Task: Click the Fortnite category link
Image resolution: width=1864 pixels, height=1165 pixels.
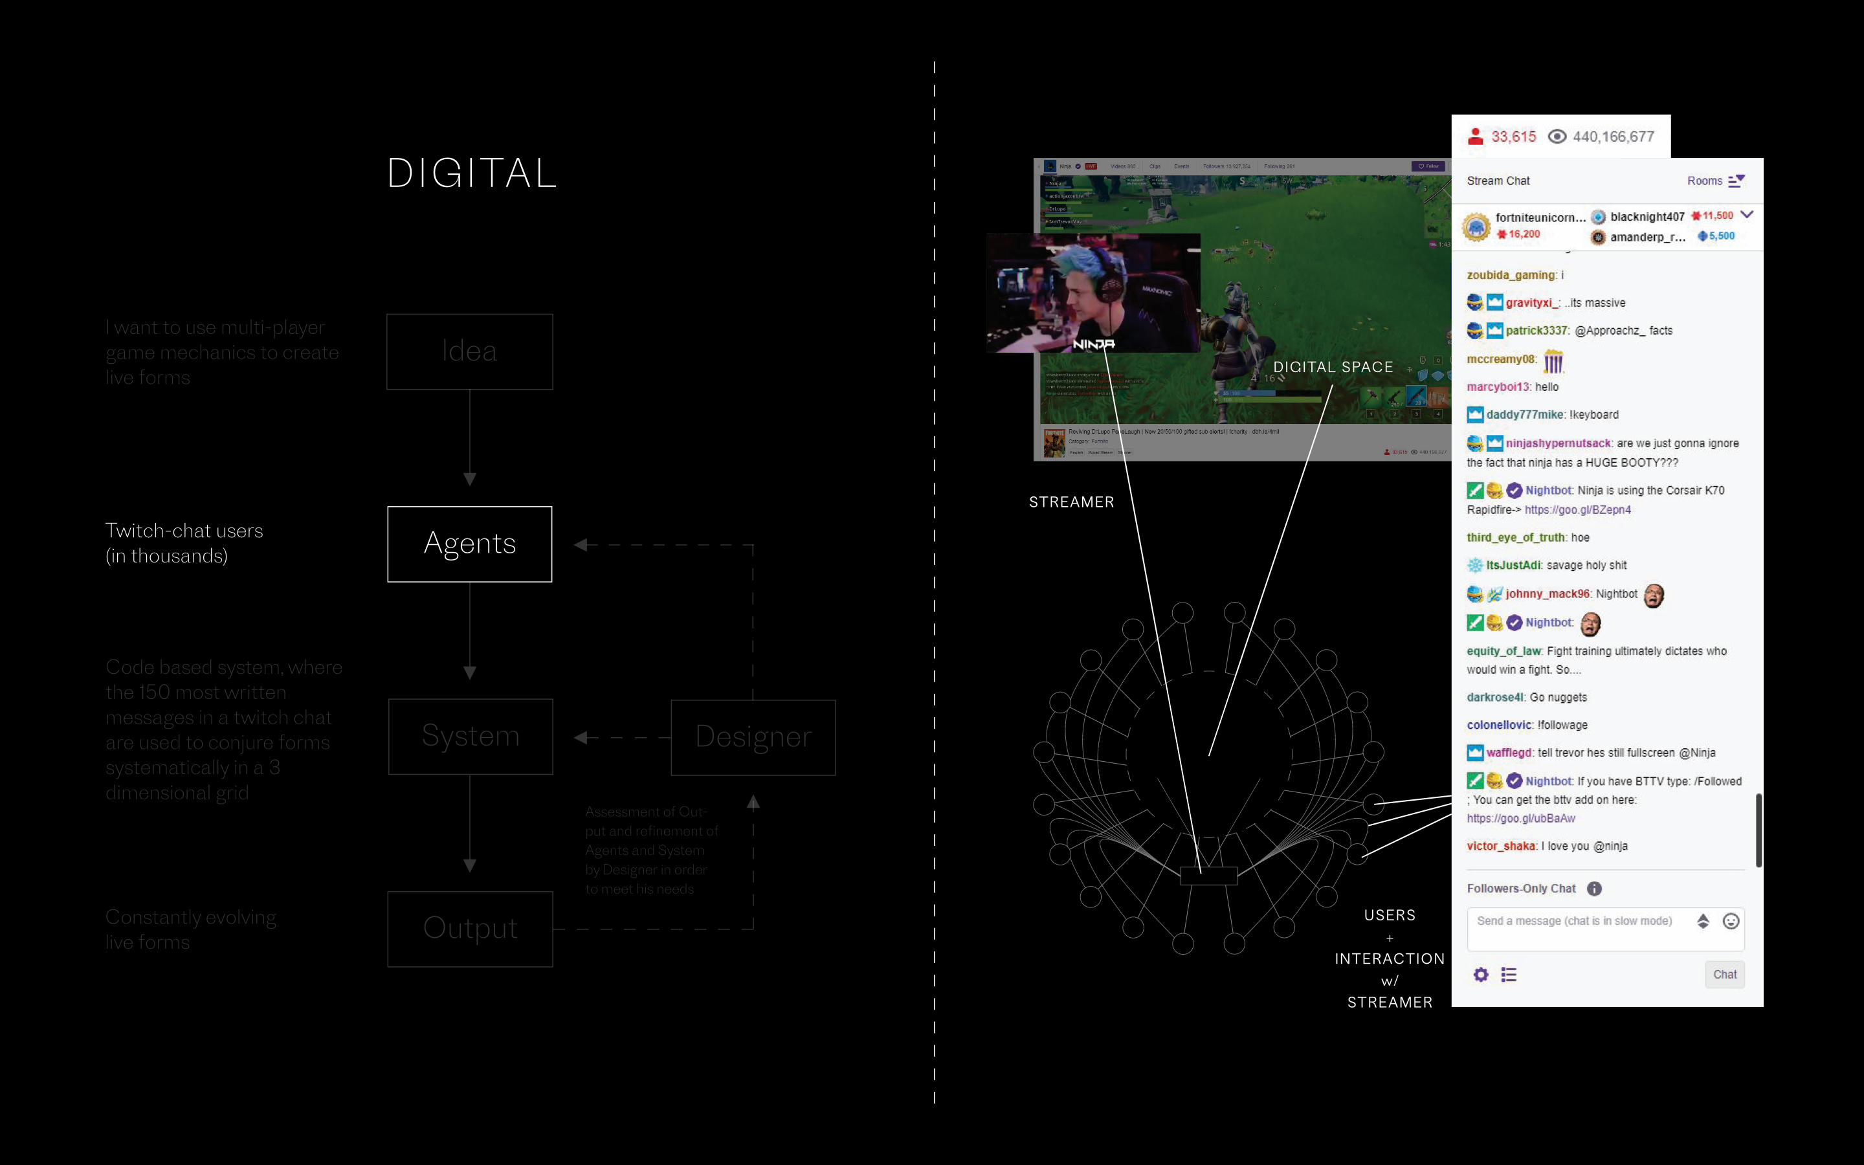Action: click(1099, 441)
